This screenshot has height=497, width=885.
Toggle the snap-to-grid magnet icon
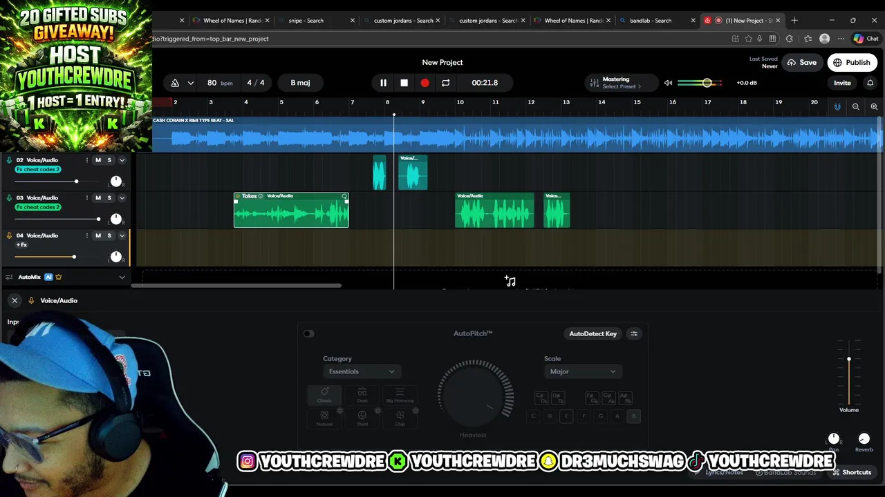point(837,106)
